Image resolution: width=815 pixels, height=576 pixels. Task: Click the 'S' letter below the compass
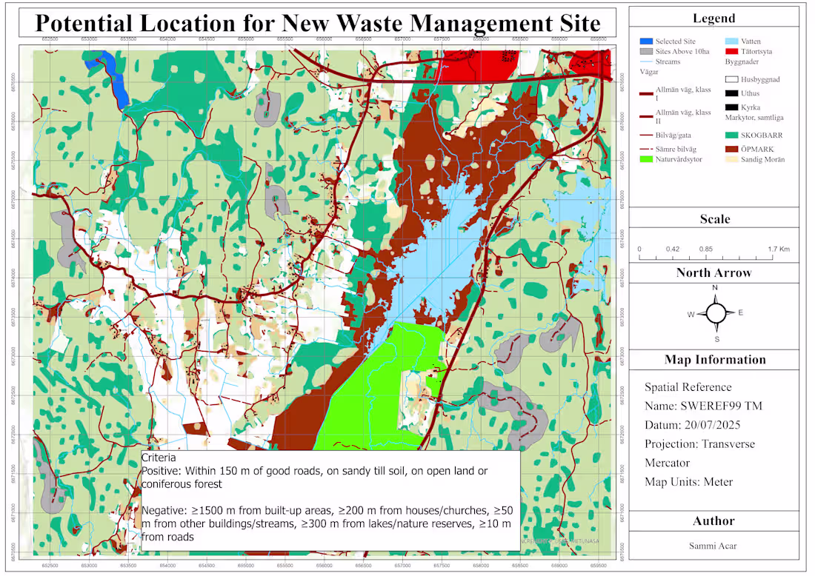click(x=716, y=339)
